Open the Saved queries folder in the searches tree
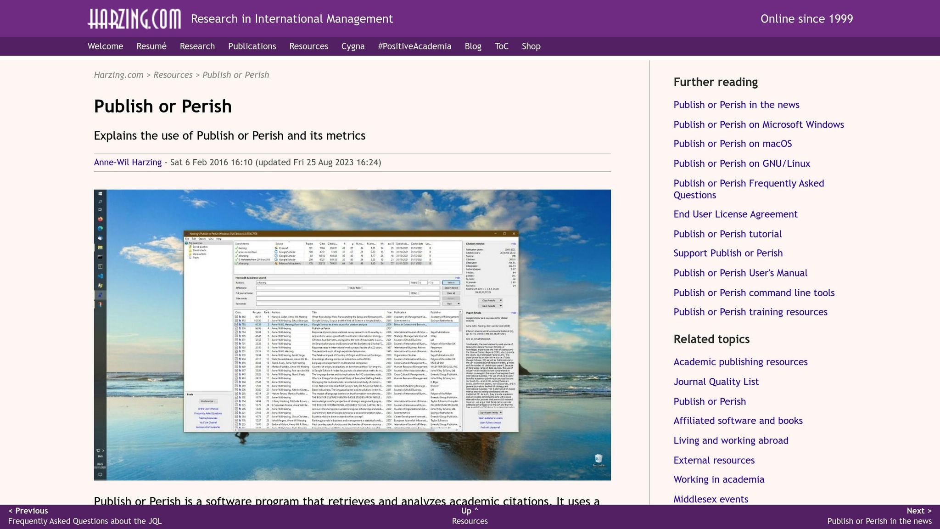The width and height of the screenshot is (940, 529). (x=201, y=247)
